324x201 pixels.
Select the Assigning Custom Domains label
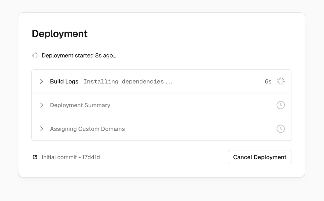pyautogui.click(x=87, y=129)
